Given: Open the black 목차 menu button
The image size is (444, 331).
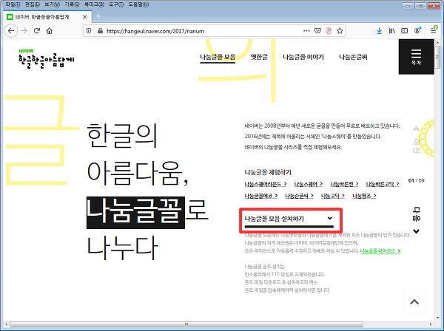Looking at the screenshot, I should 416,57.
